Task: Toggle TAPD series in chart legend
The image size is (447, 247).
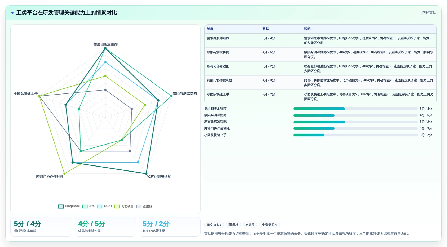Action: (x=105, y=206)
